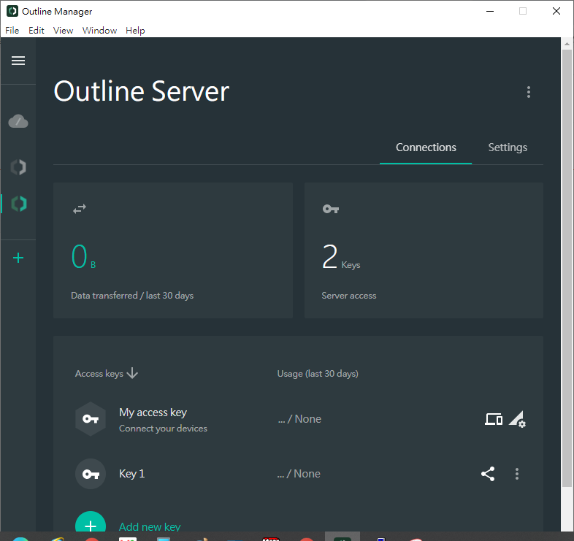Open the View menu
The height and width of the screenshot is (541, 574).
(x=63, y=31)
